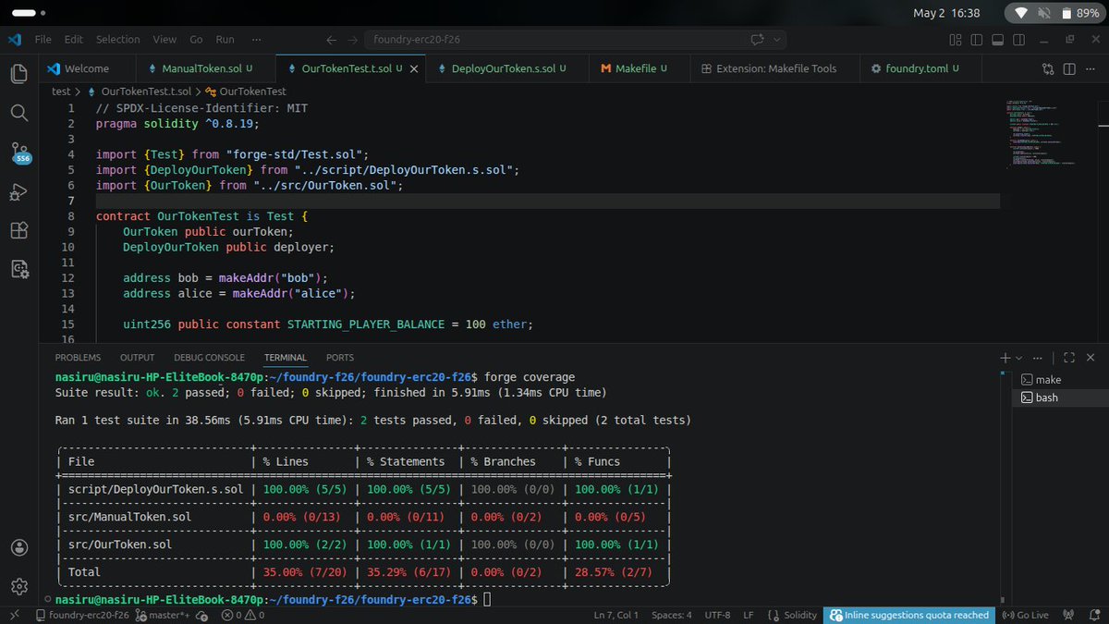
Task: Open the View menu
Action: coord(165,40)
